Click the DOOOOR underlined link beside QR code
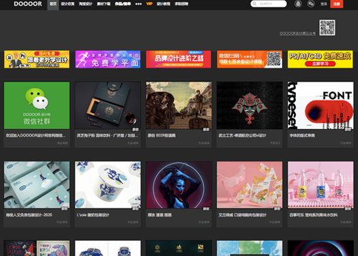The image size is (358, 256). pos(298,33)
